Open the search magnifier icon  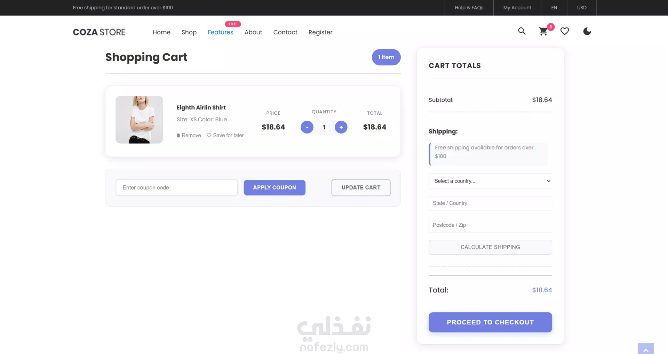click(x=522, y=31)
